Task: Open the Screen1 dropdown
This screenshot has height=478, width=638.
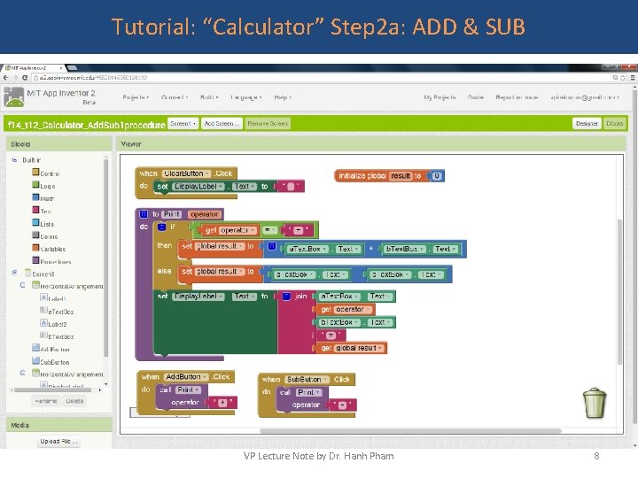Action: click(x=183, y=124)
